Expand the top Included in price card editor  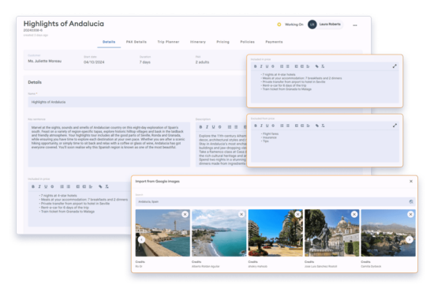[395, 66]
